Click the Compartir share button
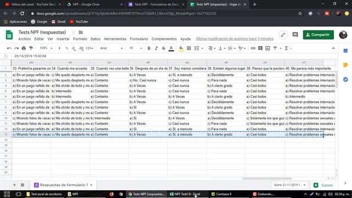Image resolution: width=352 pixels, height=198 pixels. pos(318,35)
